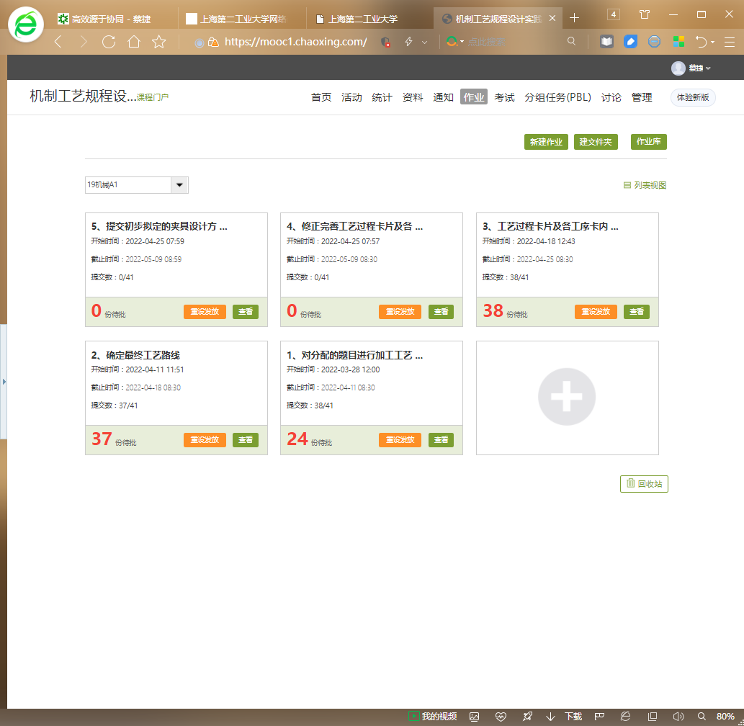
Task: Open the 80% zoom level control
Action: tap(725, 717)
